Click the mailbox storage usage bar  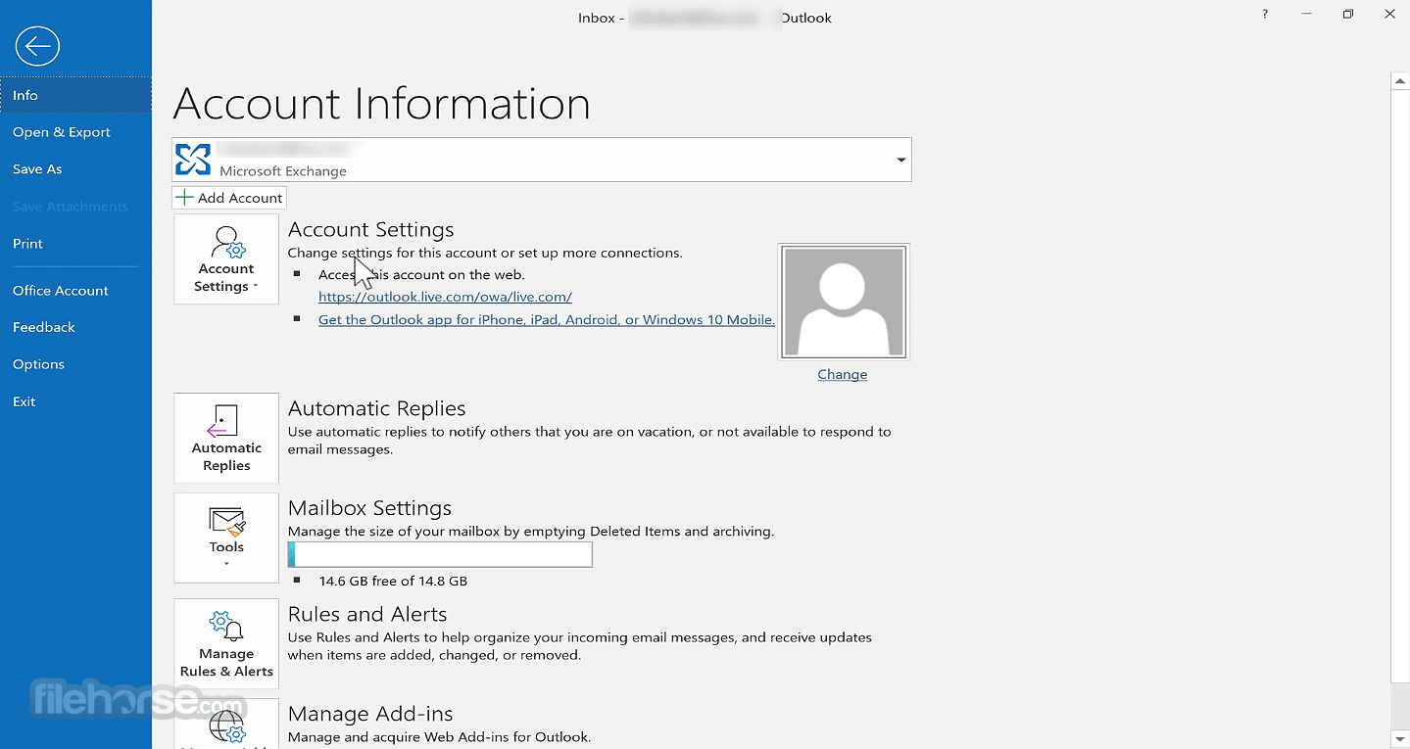point(440,555)
